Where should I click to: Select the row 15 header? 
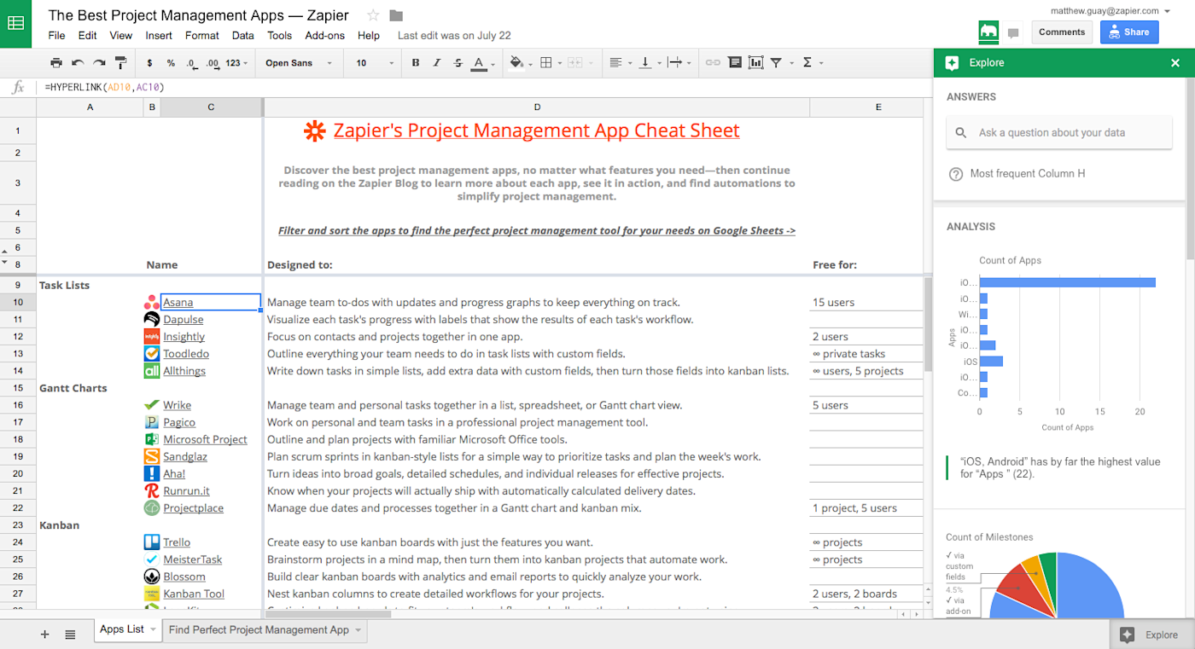click(x=18, y=388)
